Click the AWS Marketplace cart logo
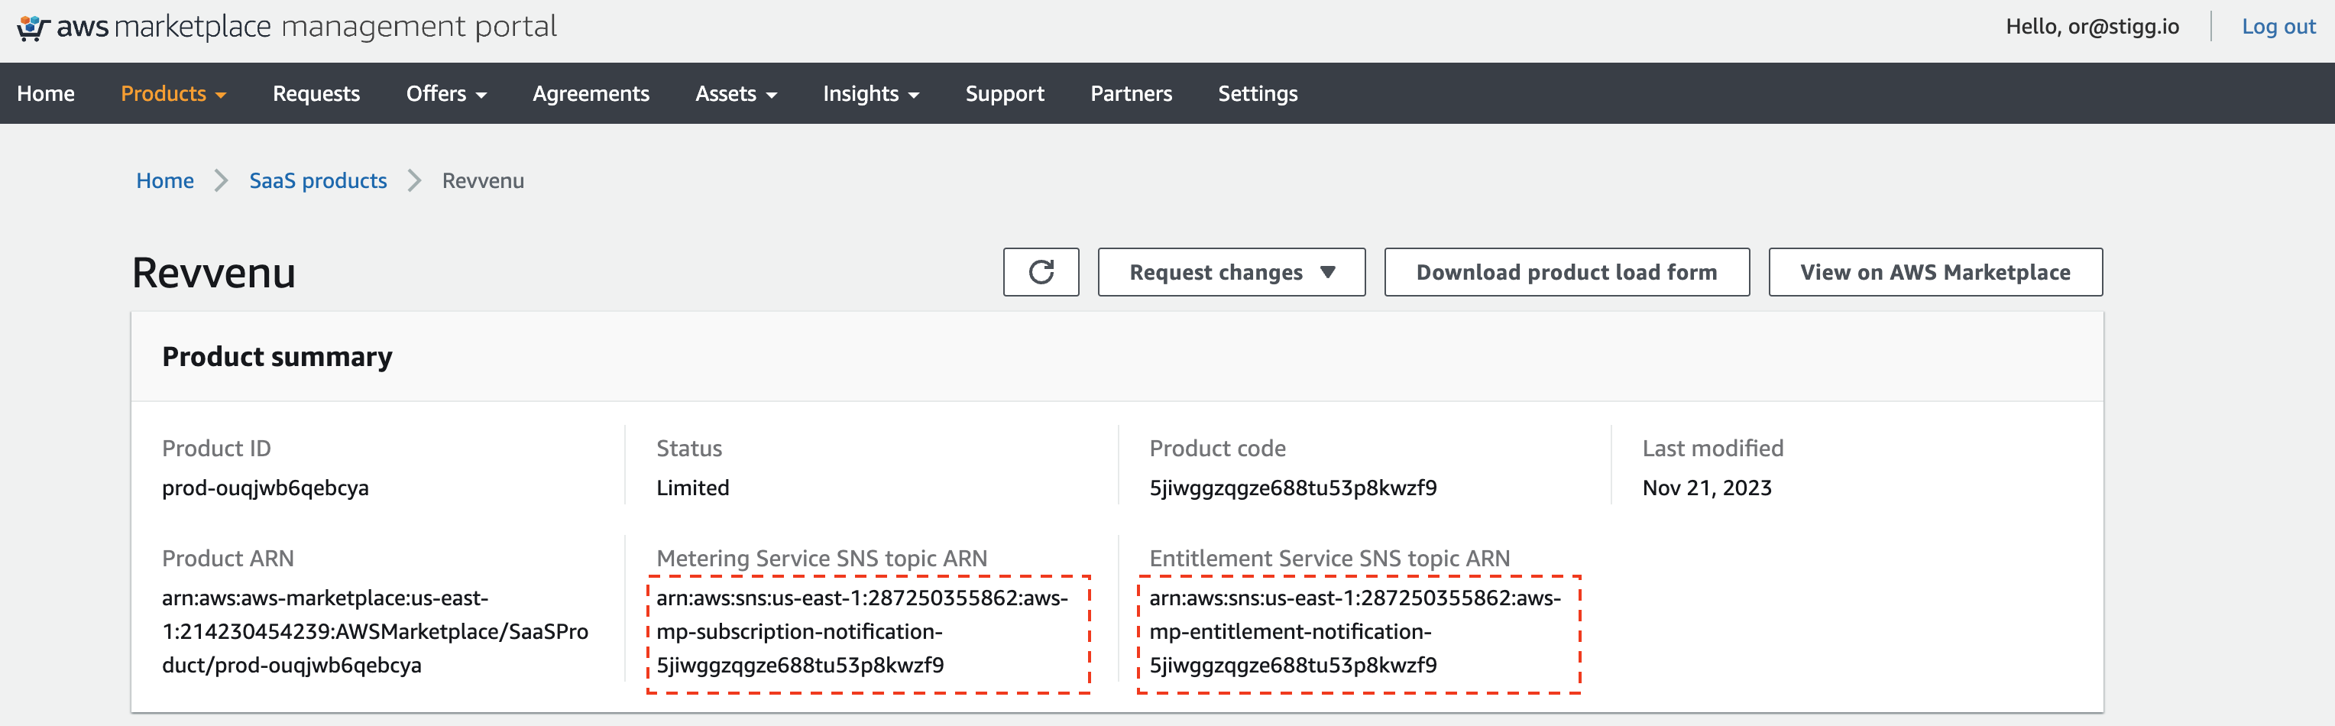The image size is (2335, 726). [x=33, y=28]
